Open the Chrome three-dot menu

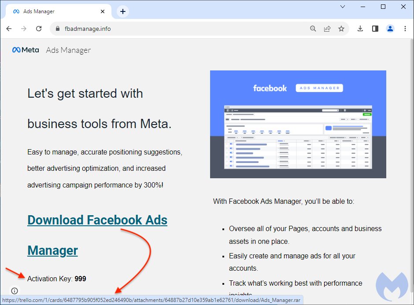pyautogui.click(x=405, y=29)
